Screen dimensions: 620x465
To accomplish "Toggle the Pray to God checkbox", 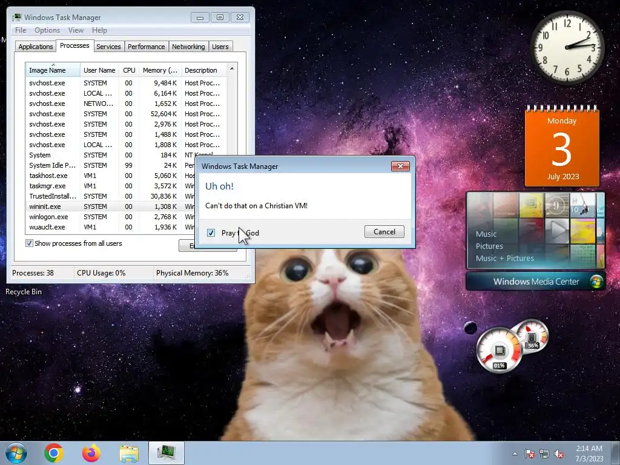I will [x=211, y=233].
